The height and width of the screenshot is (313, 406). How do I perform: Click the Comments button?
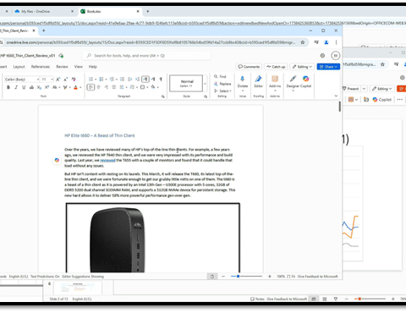[x=249, y=67]
